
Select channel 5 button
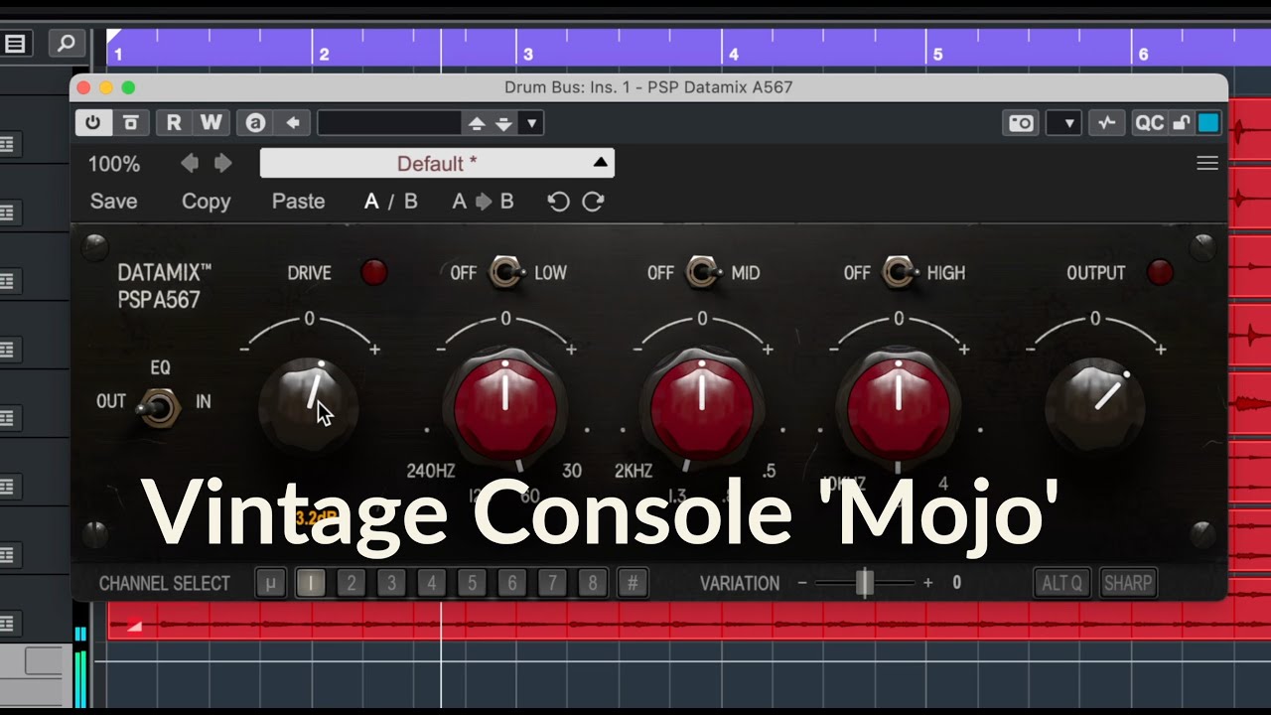point(472,583)
